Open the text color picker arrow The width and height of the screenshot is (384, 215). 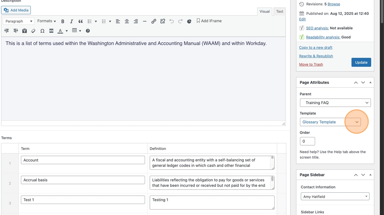click(67, 31)
